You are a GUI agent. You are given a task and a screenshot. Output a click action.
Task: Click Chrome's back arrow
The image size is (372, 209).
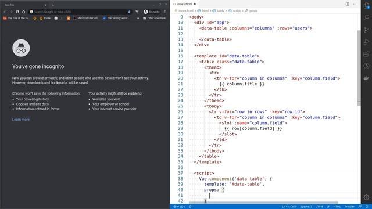coord(5,12)
